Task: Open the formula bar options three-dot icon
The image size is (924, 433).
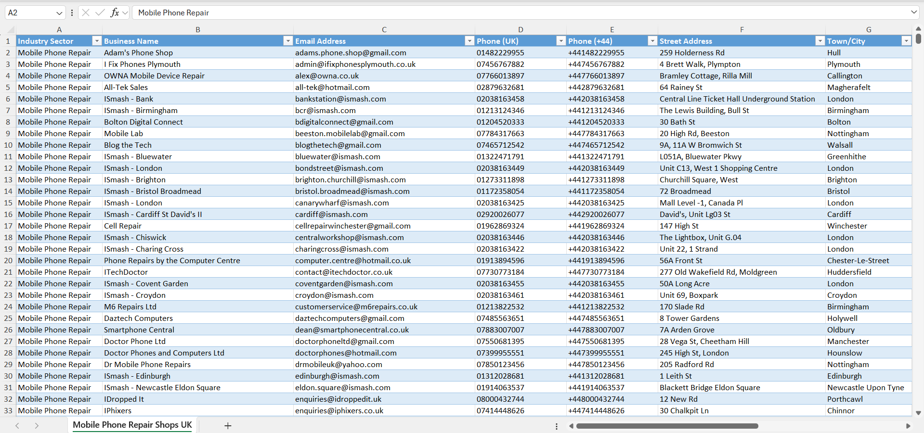Action: pos(72,13)
